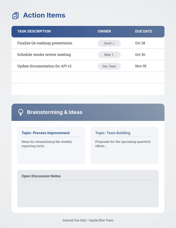
Task: Click the first empty task row
Action: click(88, 78)
